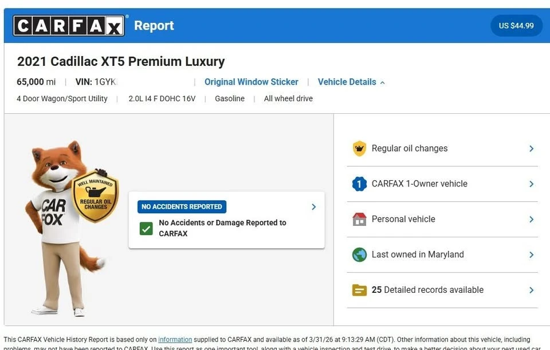Click the green checkmark for no accidents
The image size is (550, 350).
146,229
